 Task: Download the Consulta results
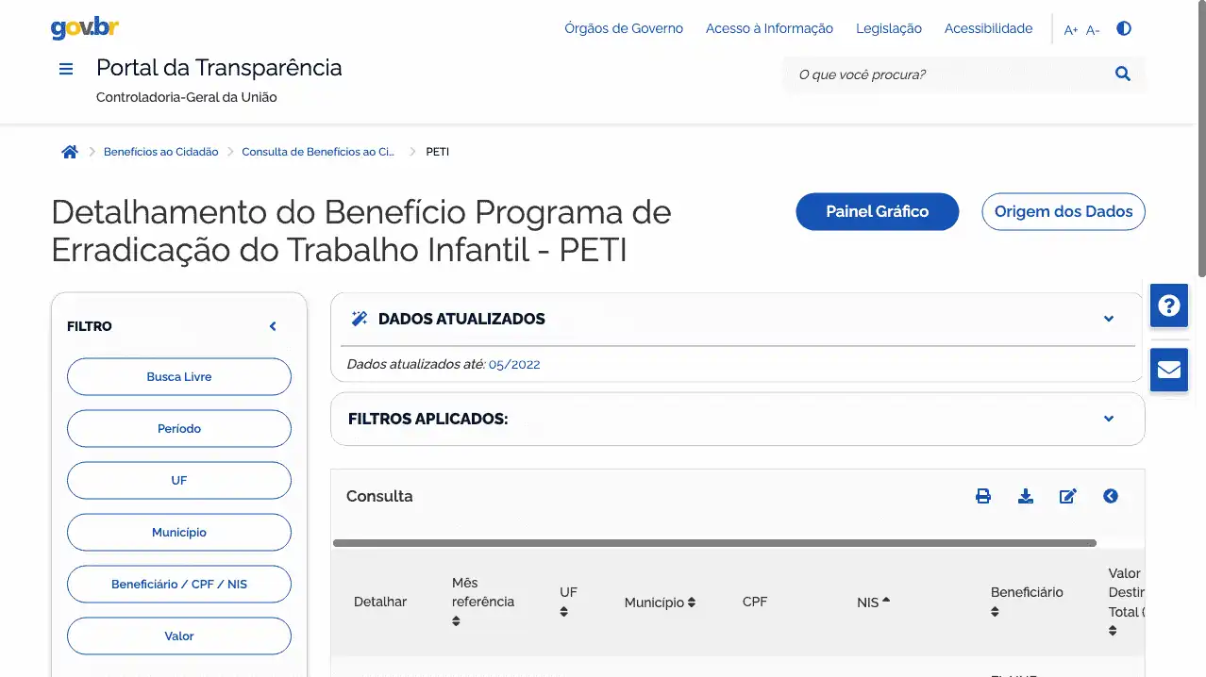pos(1026,496)
